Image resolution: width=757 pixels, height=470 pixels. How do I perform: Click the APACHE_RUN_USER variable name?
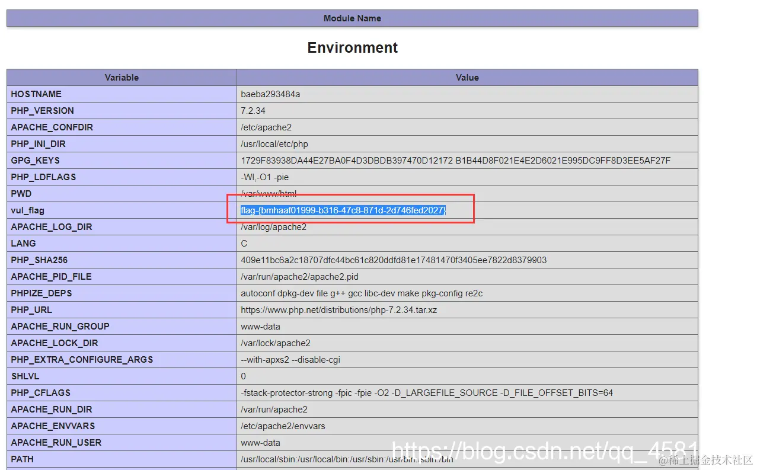point(56,443)
